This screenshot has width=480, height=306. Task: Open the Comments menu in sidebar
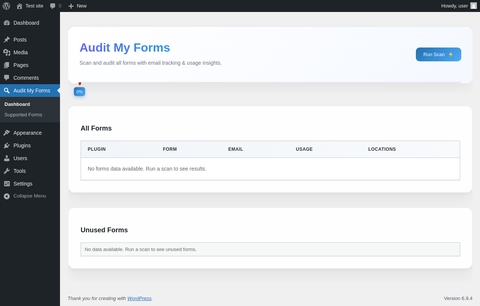pyautogui.click(x=26, y=78)
